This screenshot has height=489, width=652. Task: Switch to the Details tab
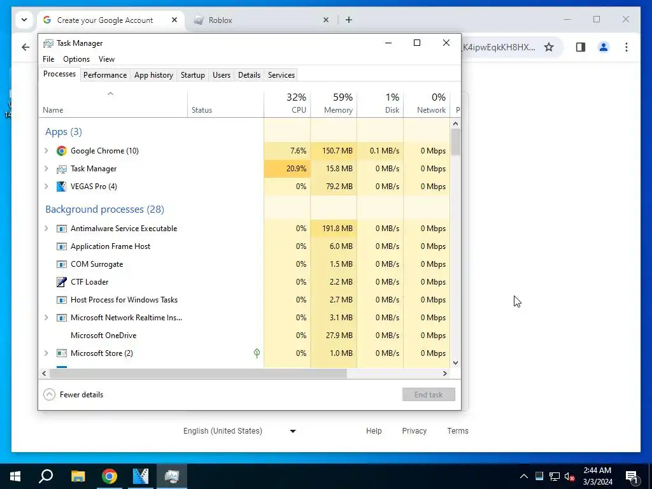coord(249,75)
